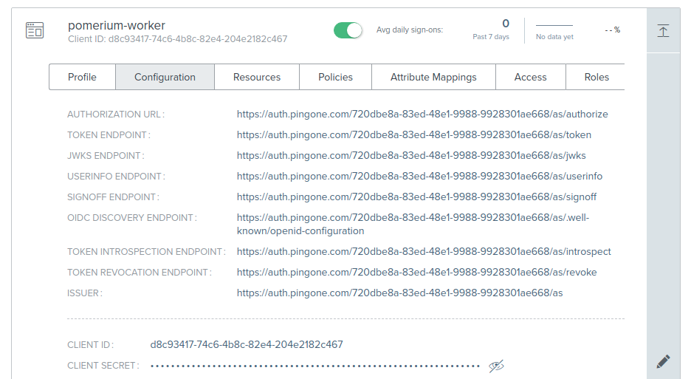Click the ISSUER label
This screenshot has height=379, width=691.
[85, 293]
